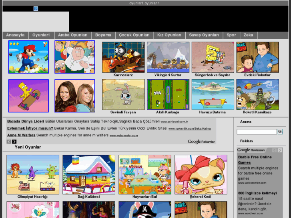Open the Evlenmek İstiyor musun? ad
This screenshot has width=291, height=218.
(30, 128)
